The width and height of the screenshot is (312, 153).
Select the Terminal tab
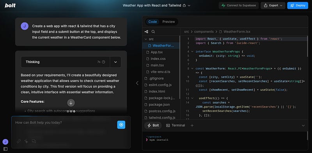175,125
